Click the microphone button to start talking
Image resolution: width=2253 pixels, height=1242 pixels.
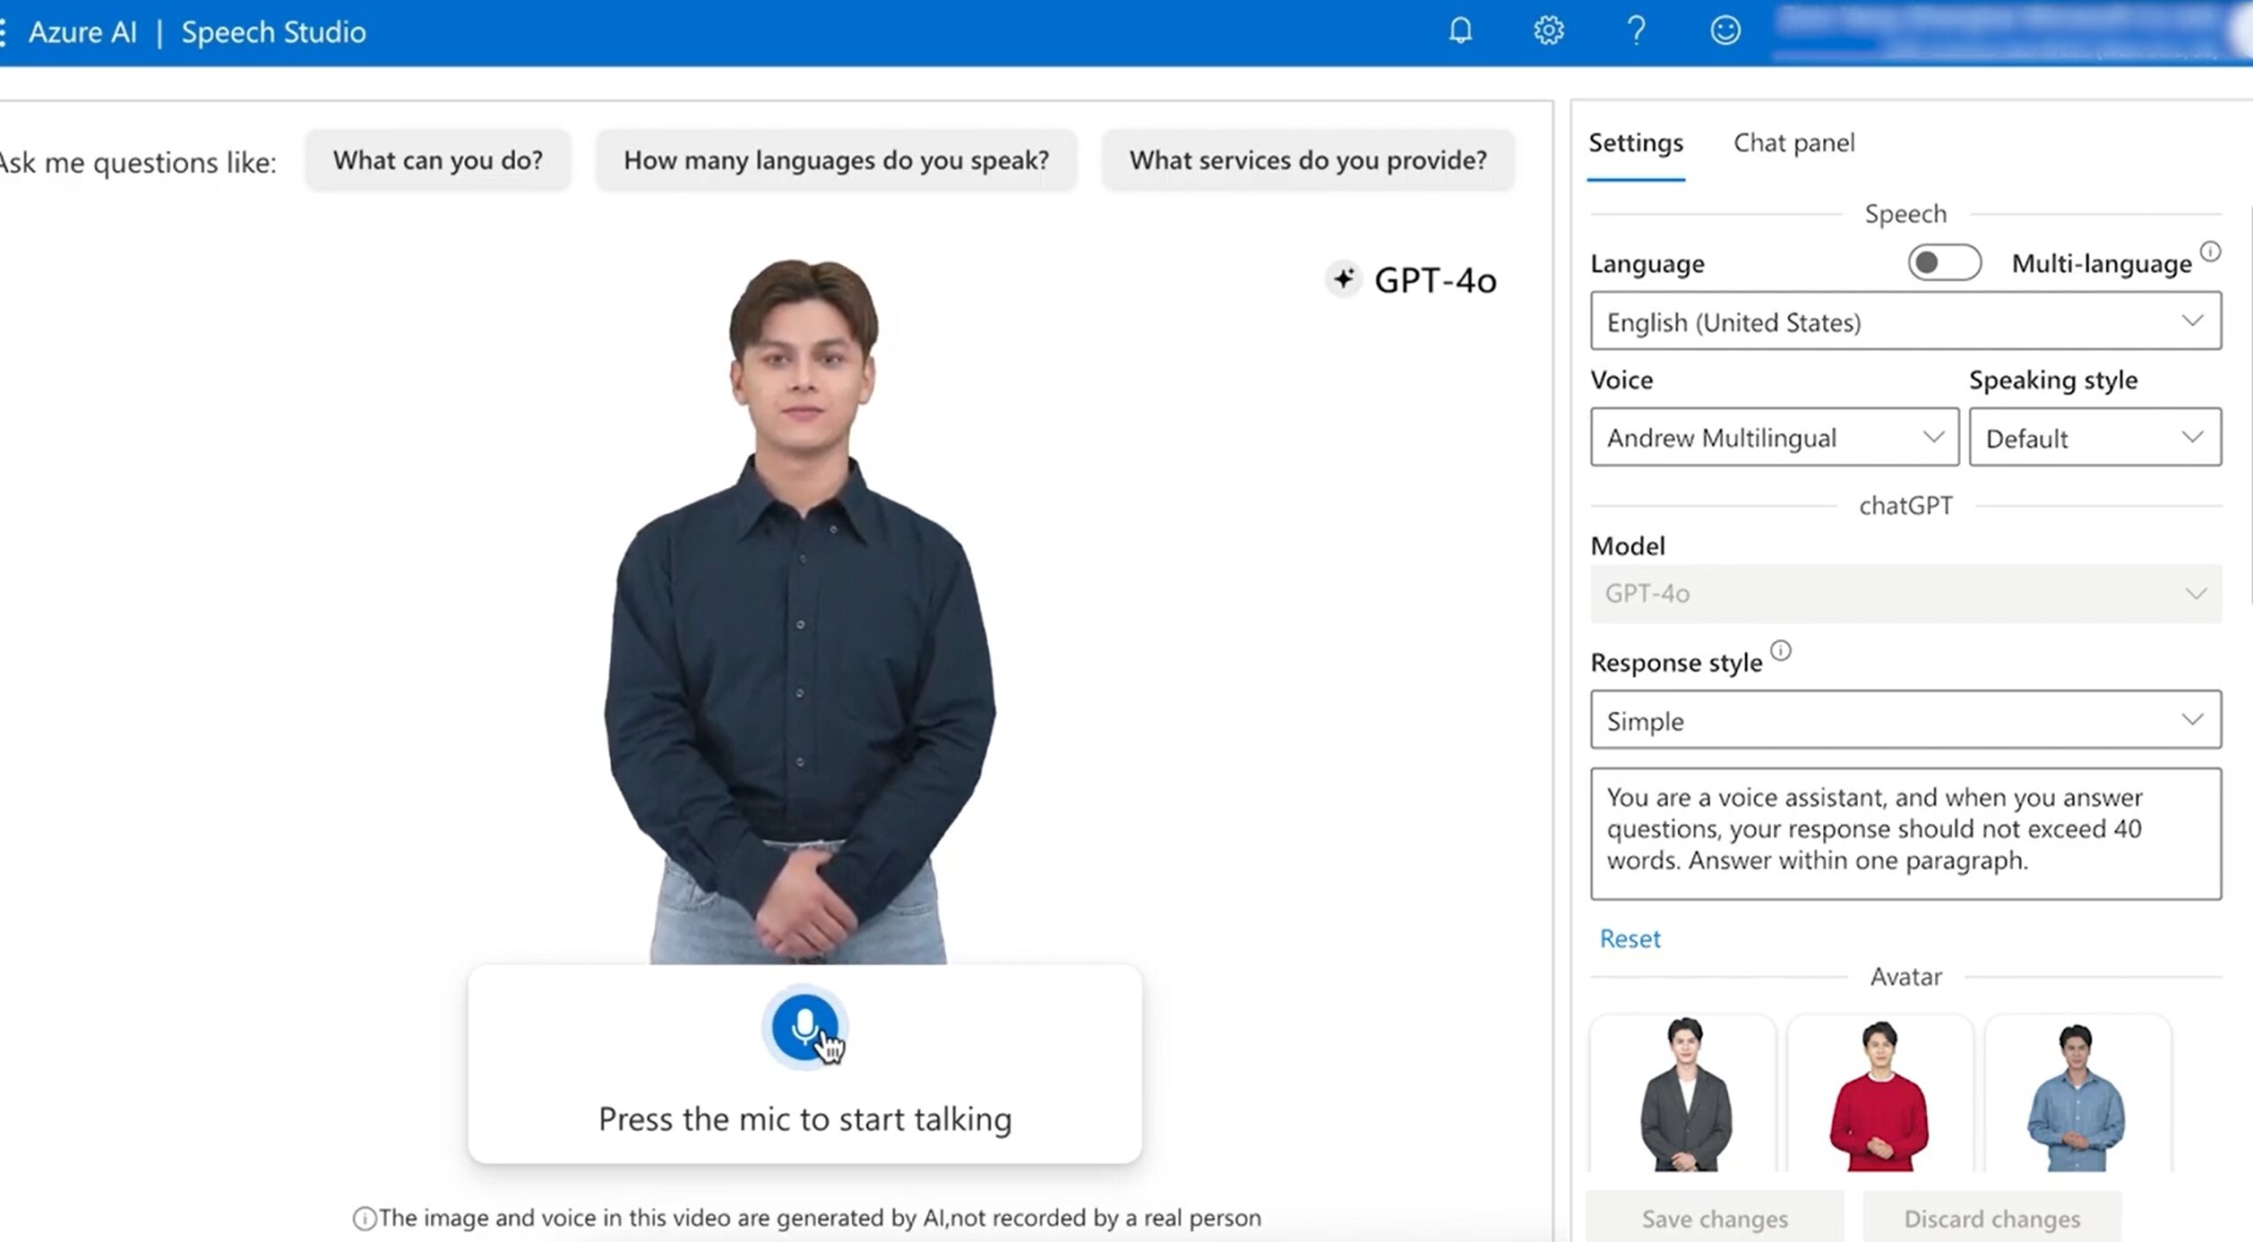(x=804, y=1026)
